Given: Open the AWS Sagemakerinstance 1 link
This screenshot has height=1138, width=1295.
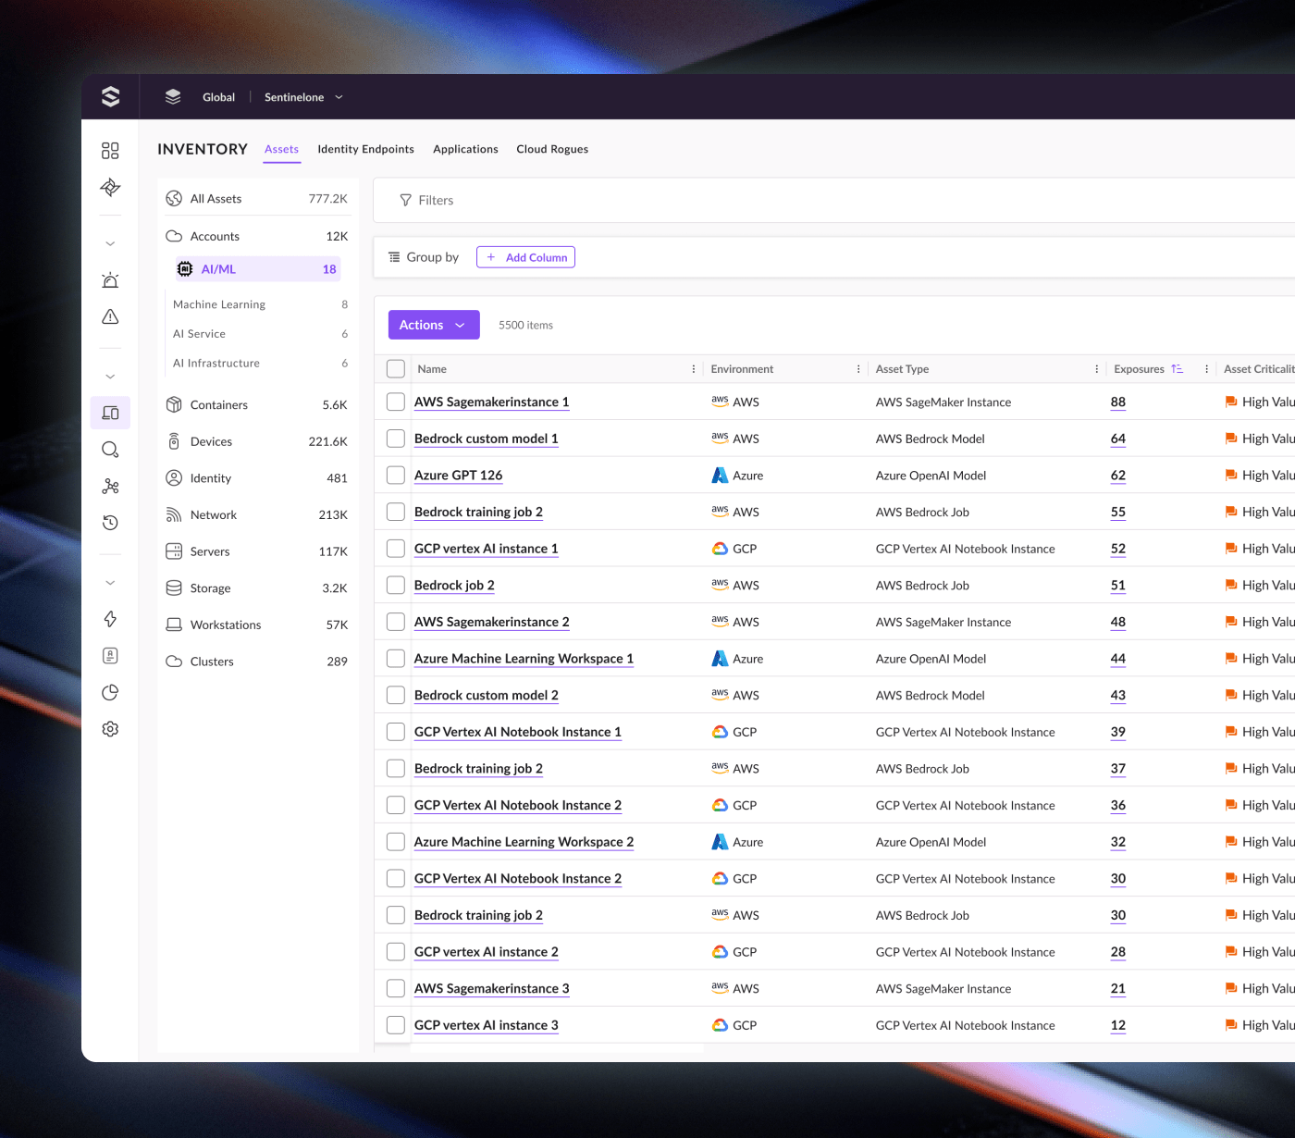Looking at the screenshot, I should (491, 402).
